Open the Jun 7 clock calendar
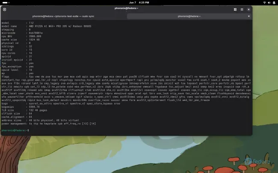 coord(139,3)
